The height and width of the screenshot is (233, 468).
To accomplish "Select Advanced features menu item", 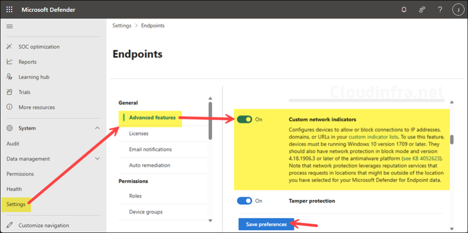I will 152,118.
